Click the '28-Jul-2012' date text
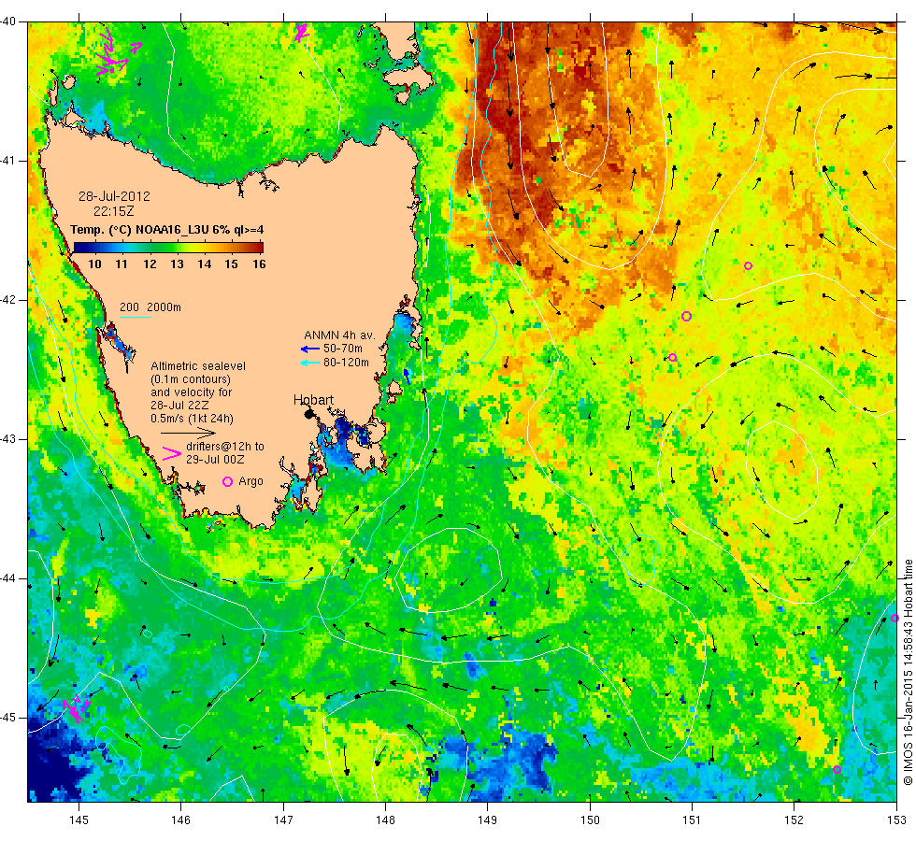The height and width of the screenshot is (841, 916). [114, 196]
